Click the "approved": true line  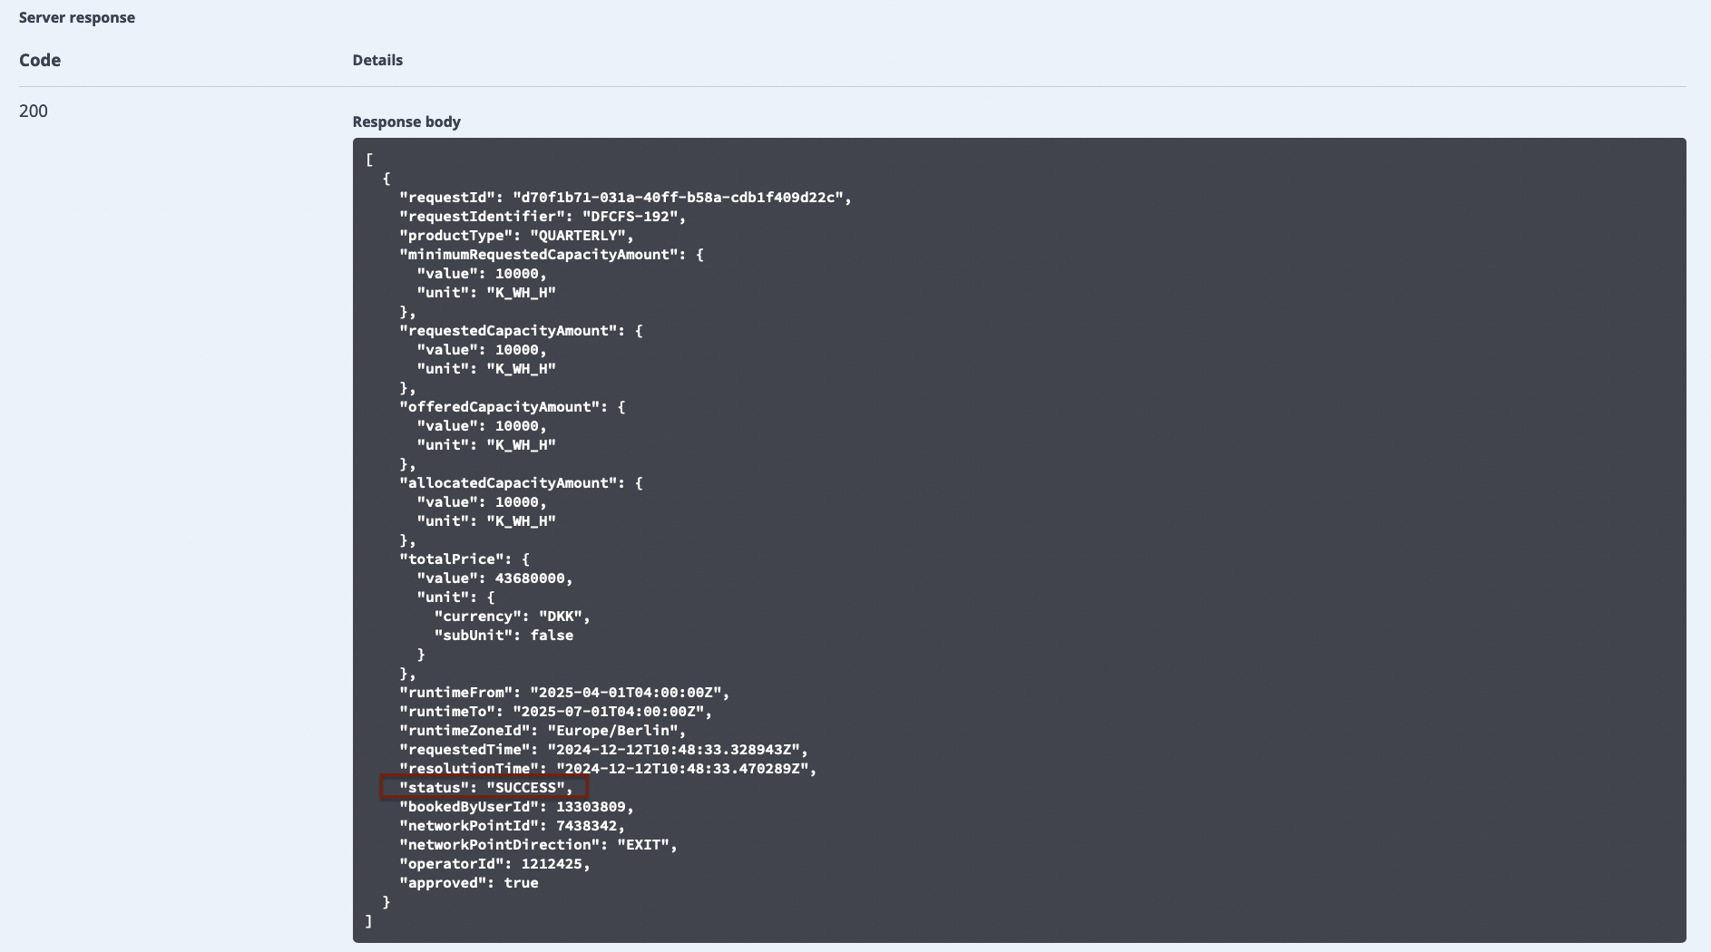pos(469,883)
